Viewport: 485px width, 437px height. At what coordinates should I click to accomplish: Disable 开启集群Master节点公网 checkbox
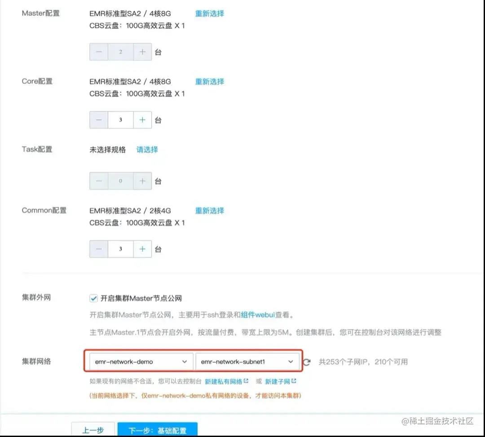(x=93, y=297)
